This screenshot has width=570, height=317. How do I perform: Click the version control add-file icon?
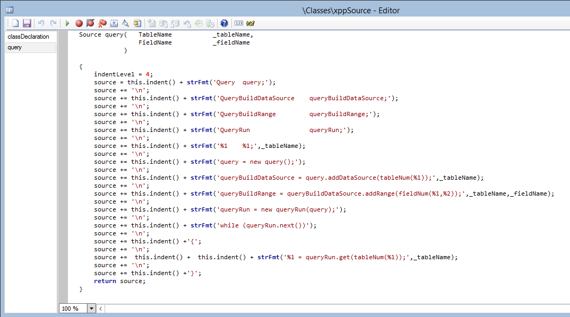(x=152, y=23)
